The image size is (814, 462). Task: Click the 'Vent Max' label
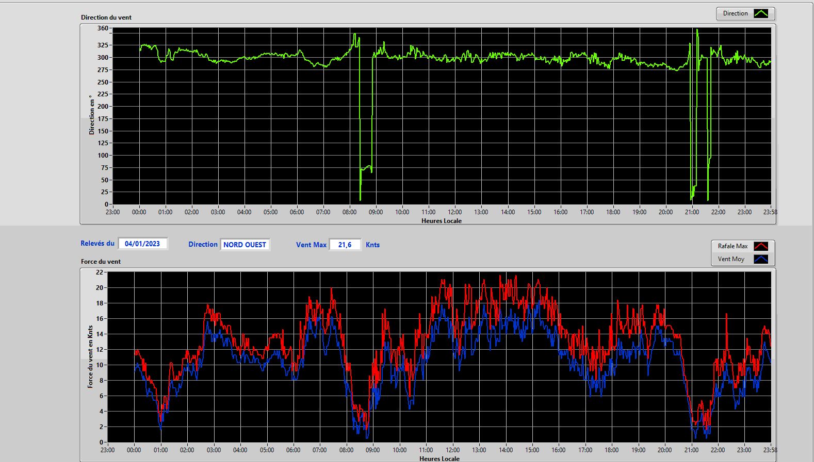311,245
